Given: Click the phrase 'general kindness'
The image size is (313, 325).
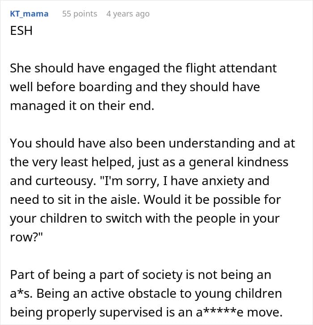Looking at the screenshot, I should 238,162.
